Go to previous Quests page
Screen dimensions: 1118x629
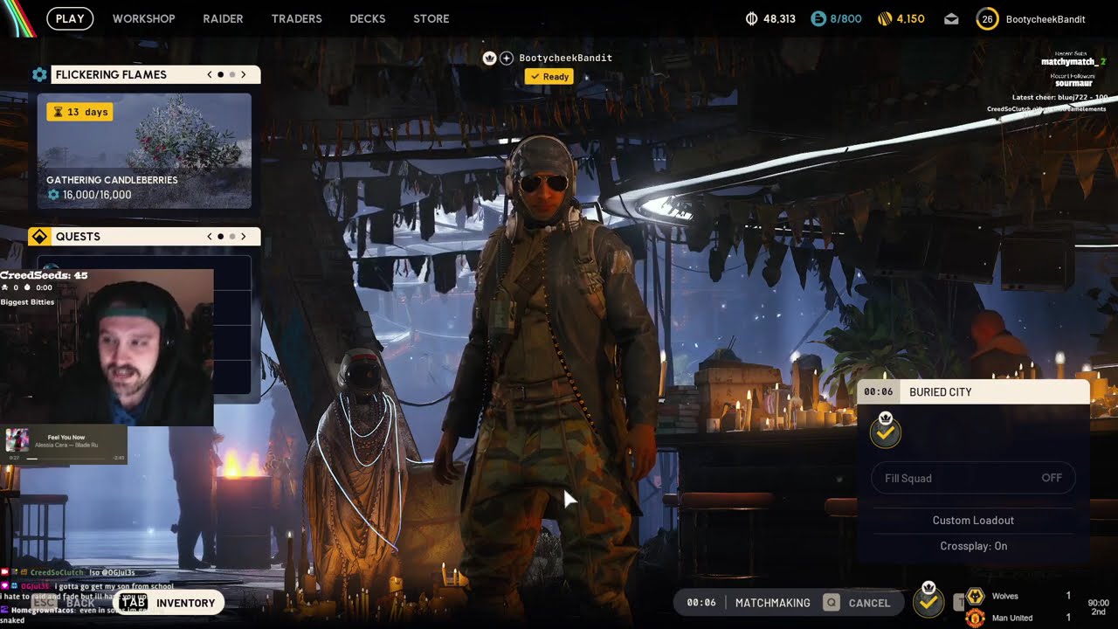click(x=210, y=237)
